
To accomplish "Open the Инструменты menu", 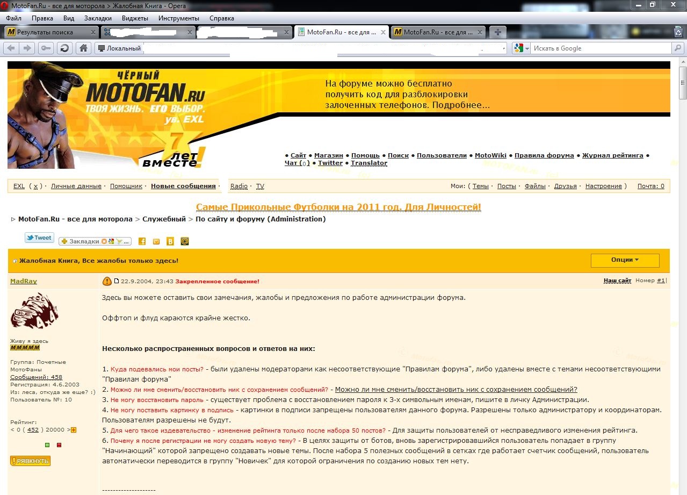I will coord(179,18).
